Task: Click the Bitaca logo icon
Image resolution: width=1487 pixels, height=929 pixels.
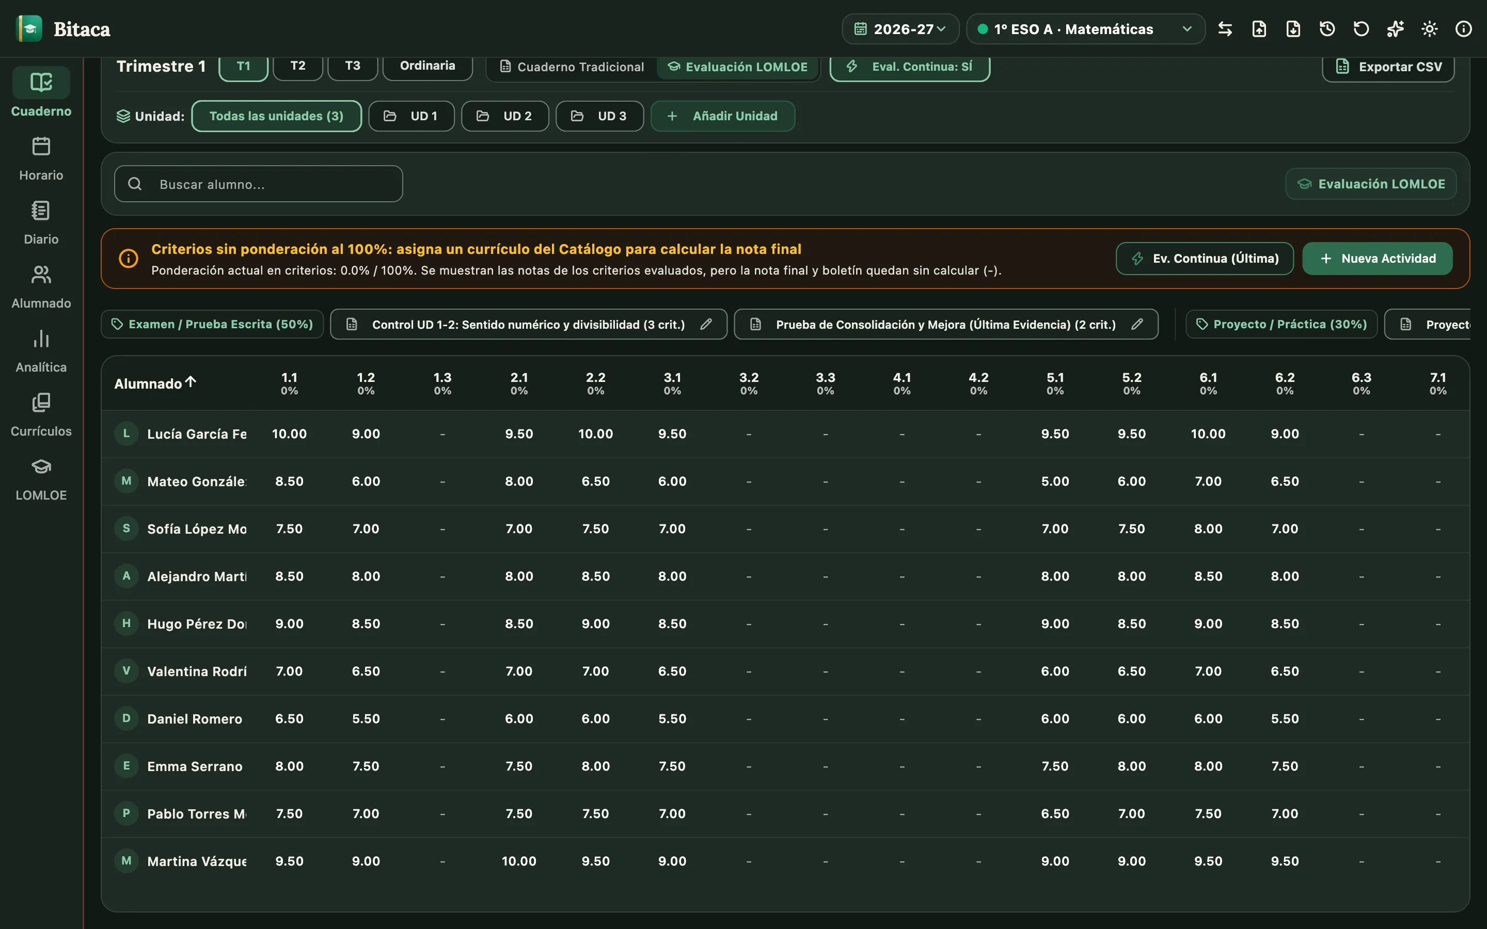Action: (29, 29)
